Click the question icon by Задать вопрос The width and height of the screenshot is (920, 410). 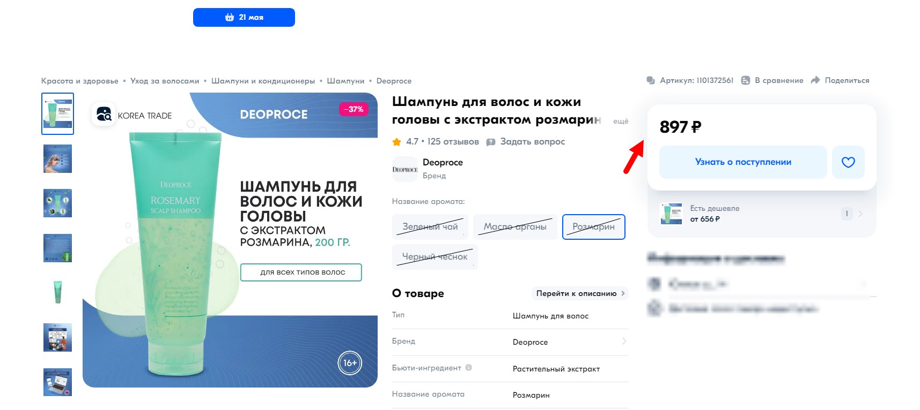coord(491,142)
